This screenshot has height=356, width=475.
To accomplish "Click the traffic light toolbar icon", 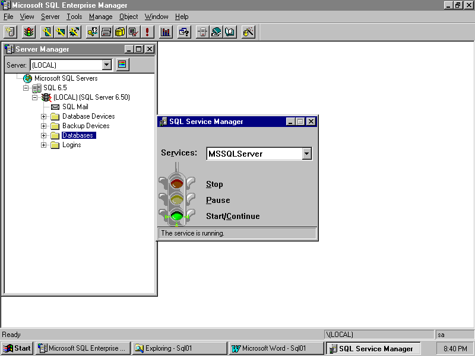I will (x=28, y=32).
